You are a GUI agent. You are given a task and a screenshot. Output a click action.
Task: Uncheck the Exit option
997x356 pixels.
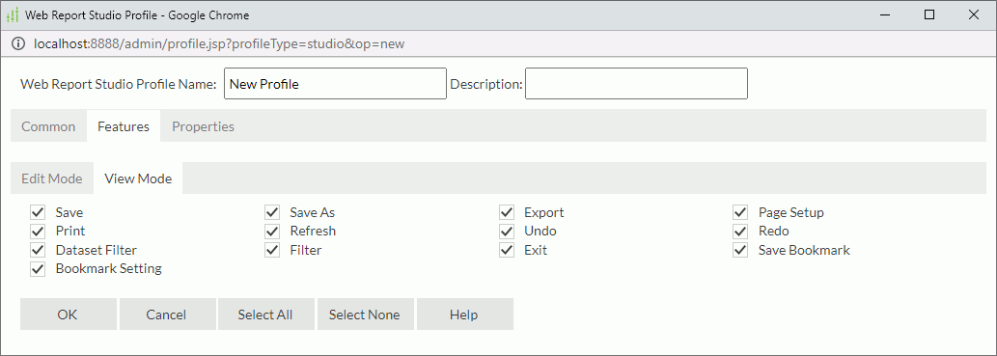coord(506,250)
